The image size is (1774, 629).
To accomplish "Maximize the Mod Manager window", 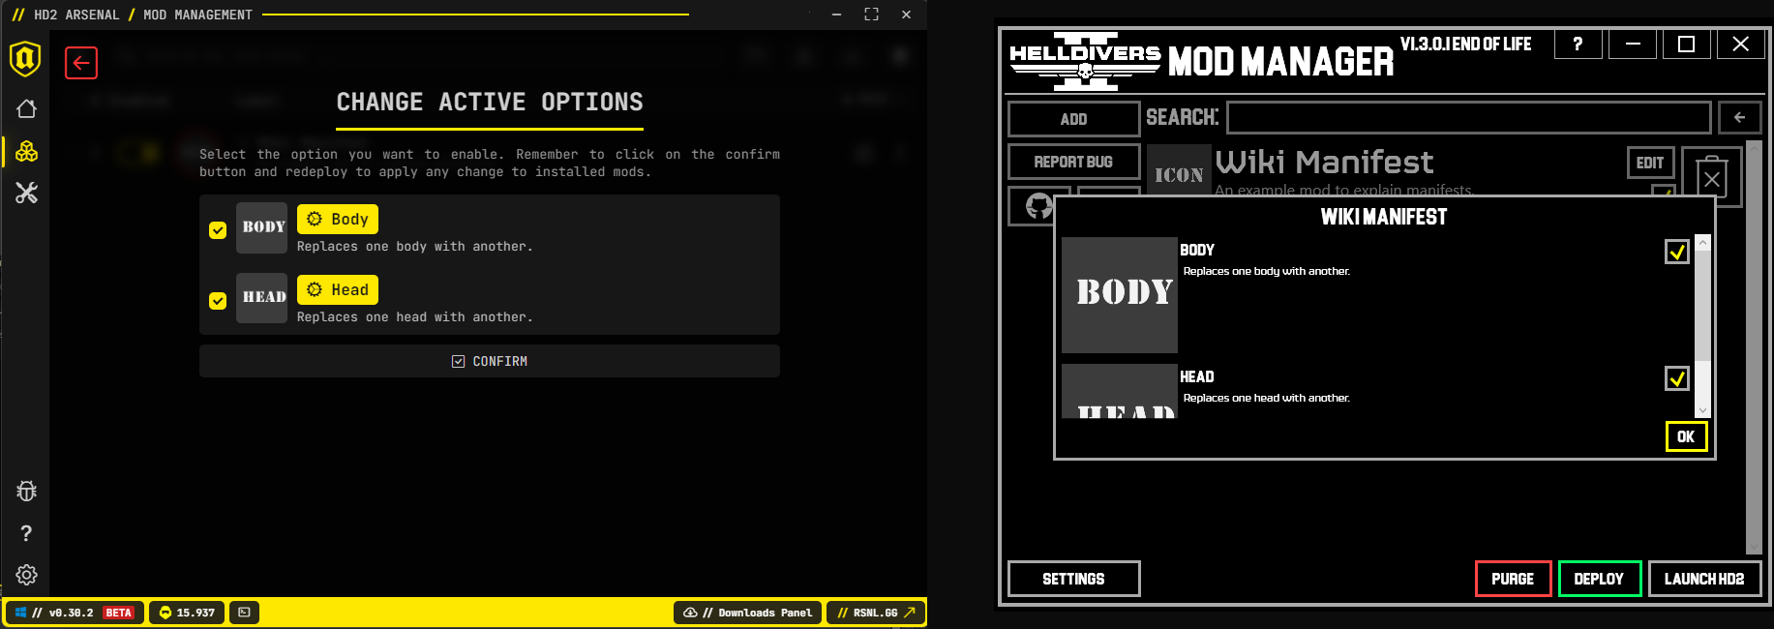I will 1686,45.
